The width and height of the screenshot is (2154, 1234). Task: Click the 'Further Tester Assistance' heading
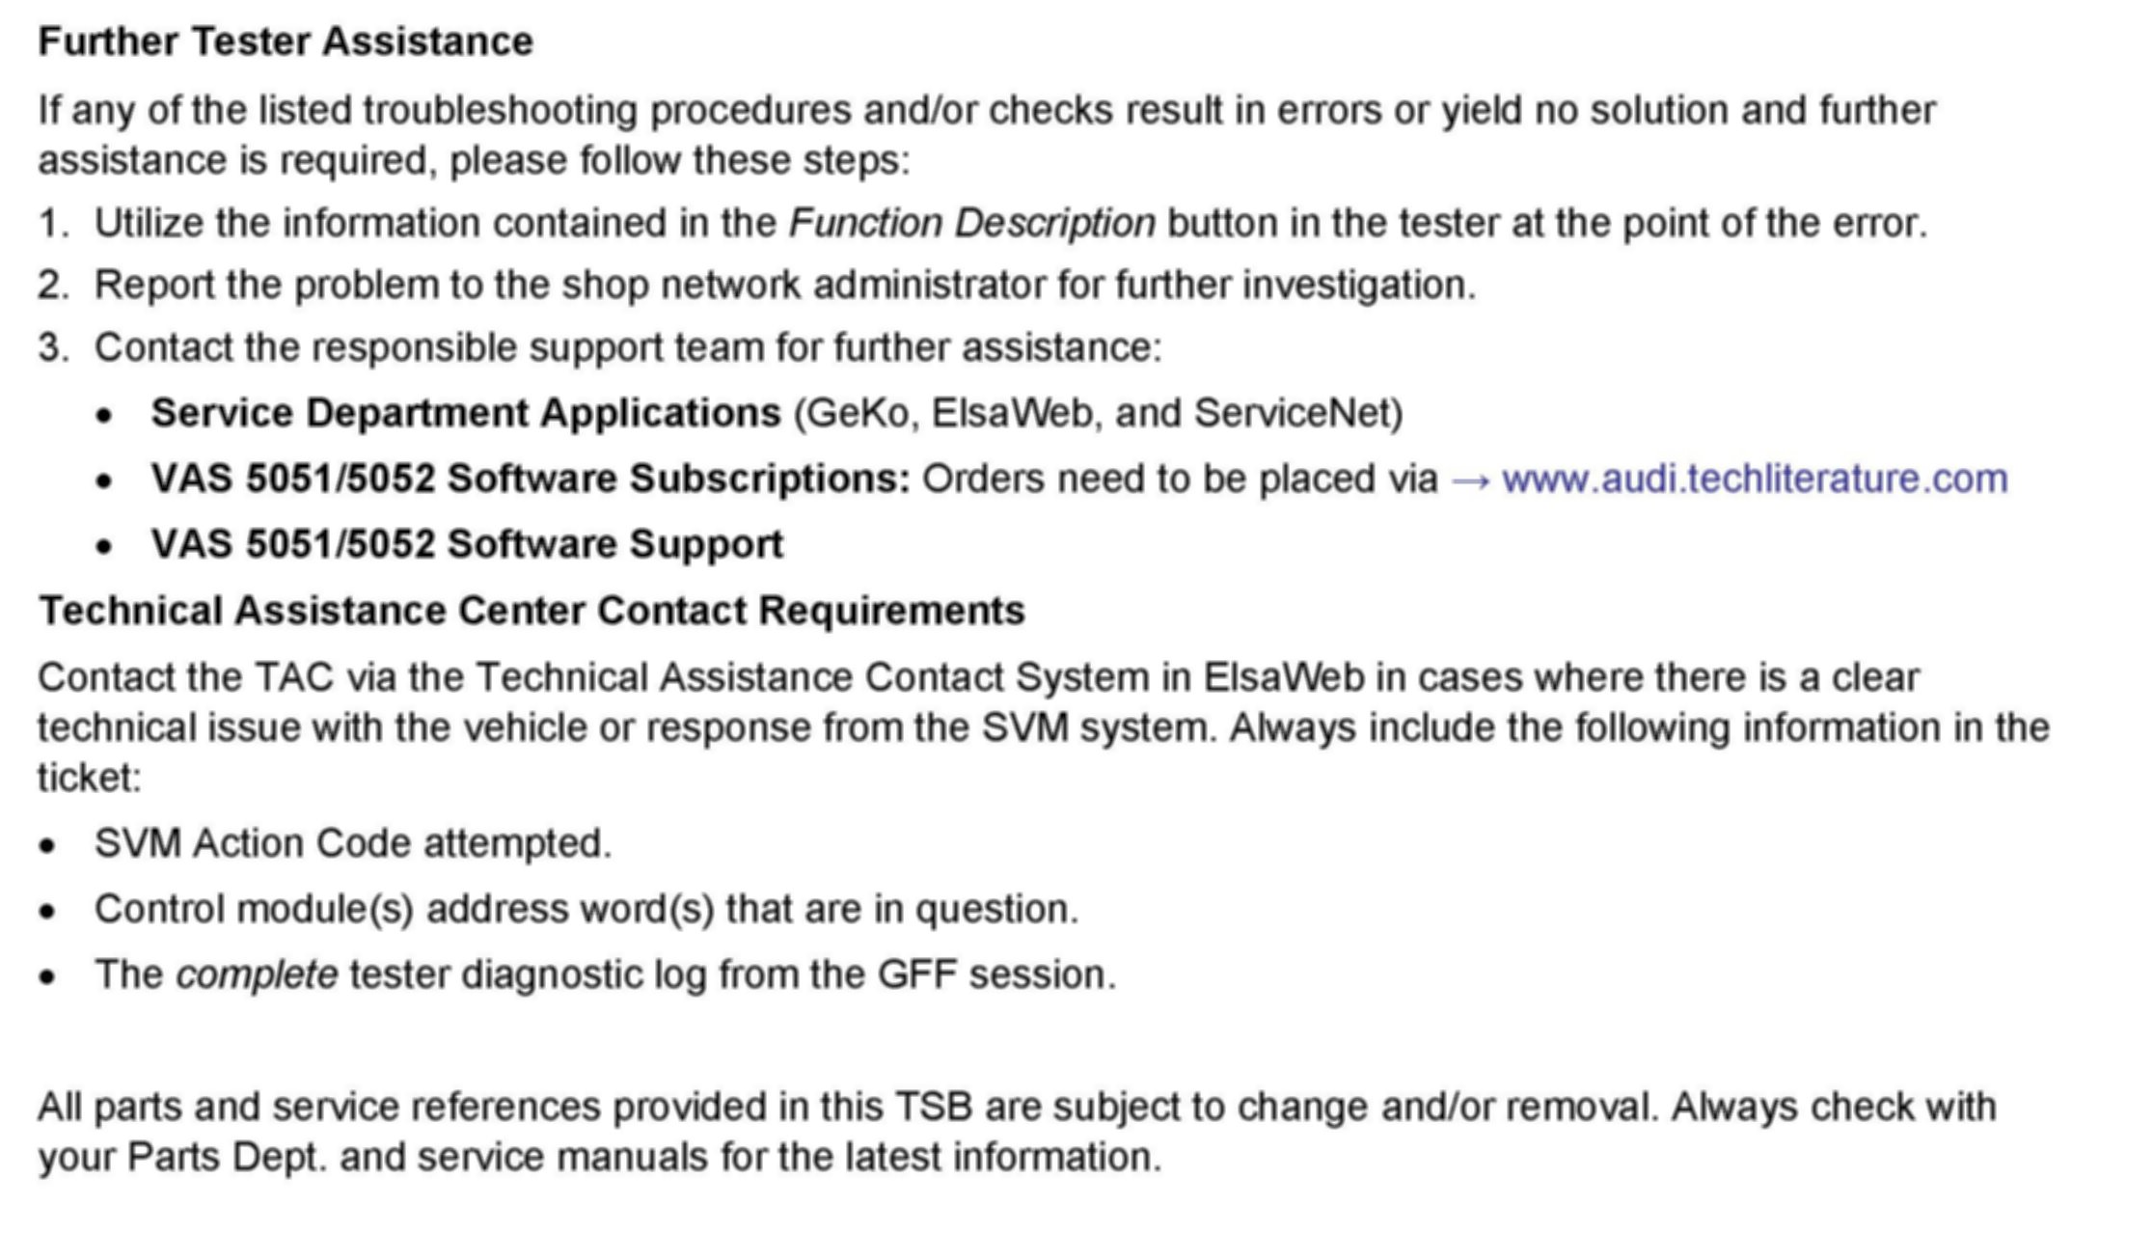pyautogui.click(x=286, y=41)
